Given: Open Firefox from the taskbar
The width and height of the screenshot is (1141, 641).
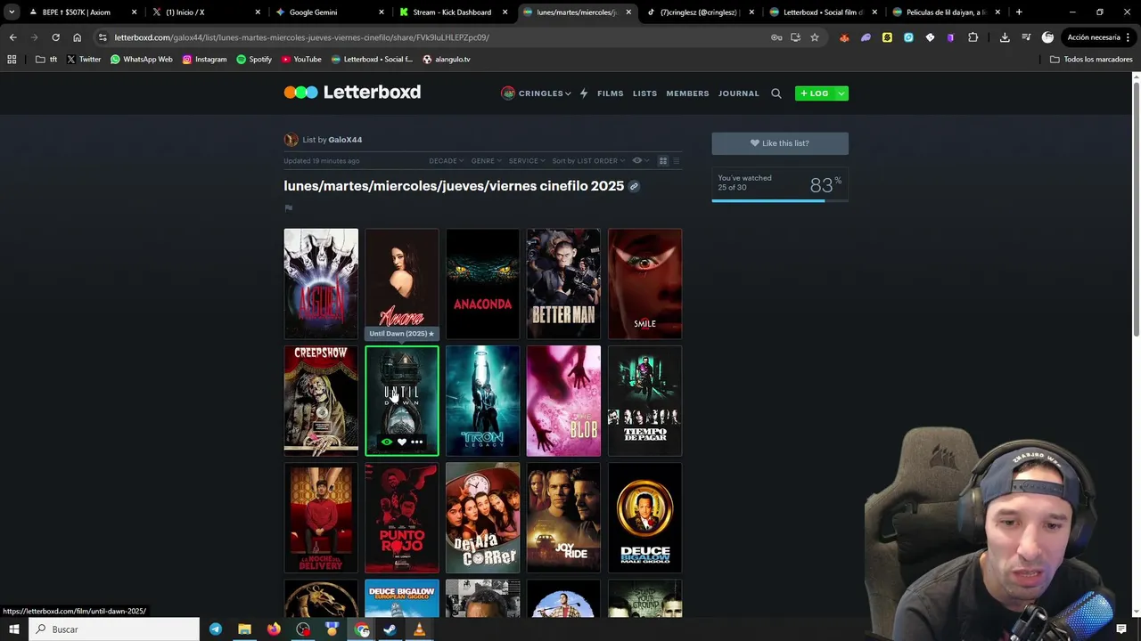Looking at the screenshot, I should 274,629.
